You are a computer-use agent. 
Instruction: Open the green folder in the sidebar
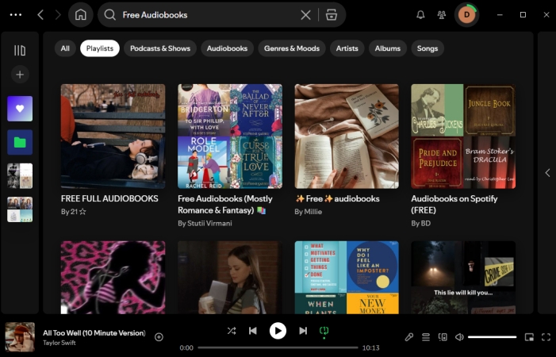tap(20, 142)
